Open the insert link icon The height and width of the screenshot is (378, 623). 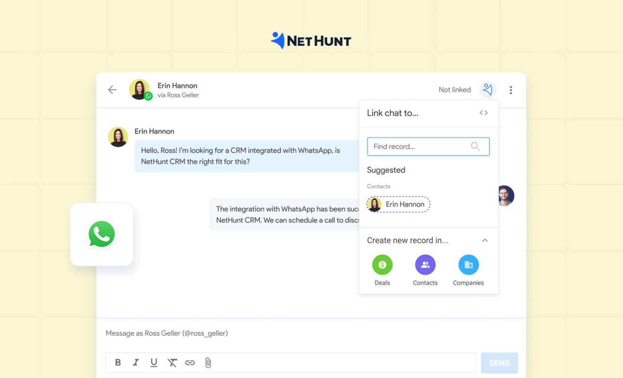(190, 362)
